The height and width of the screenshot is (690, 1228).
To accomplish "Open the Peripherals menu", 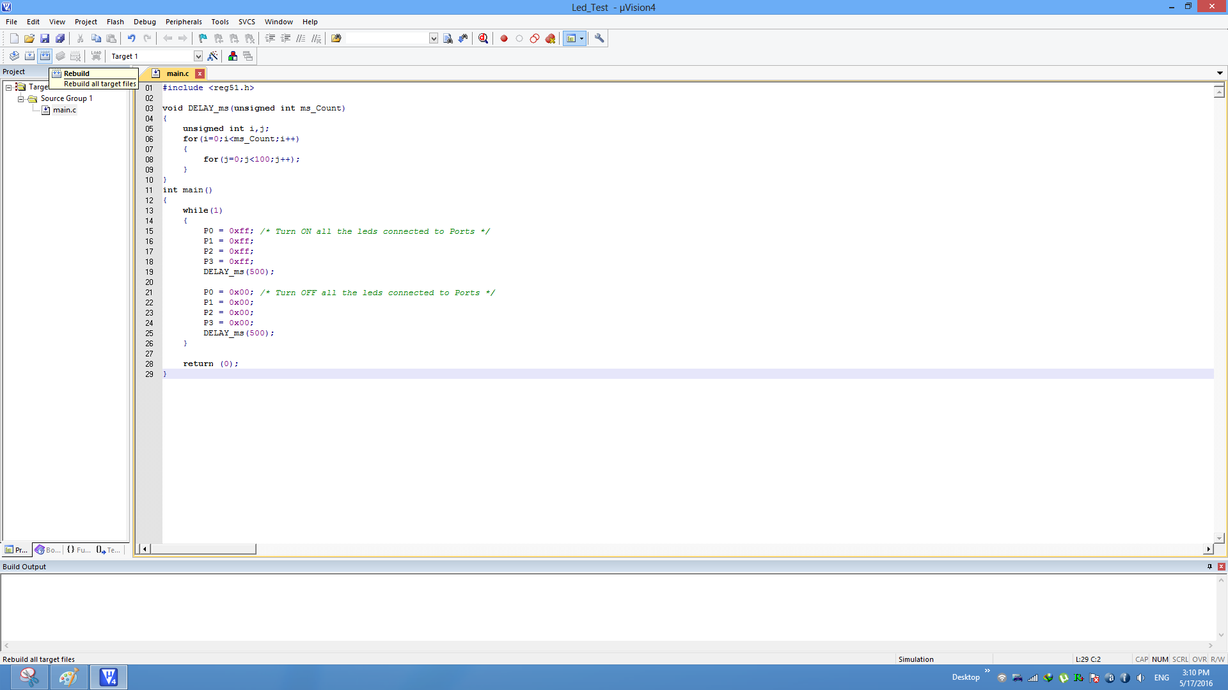I will [x=184, y=22].
